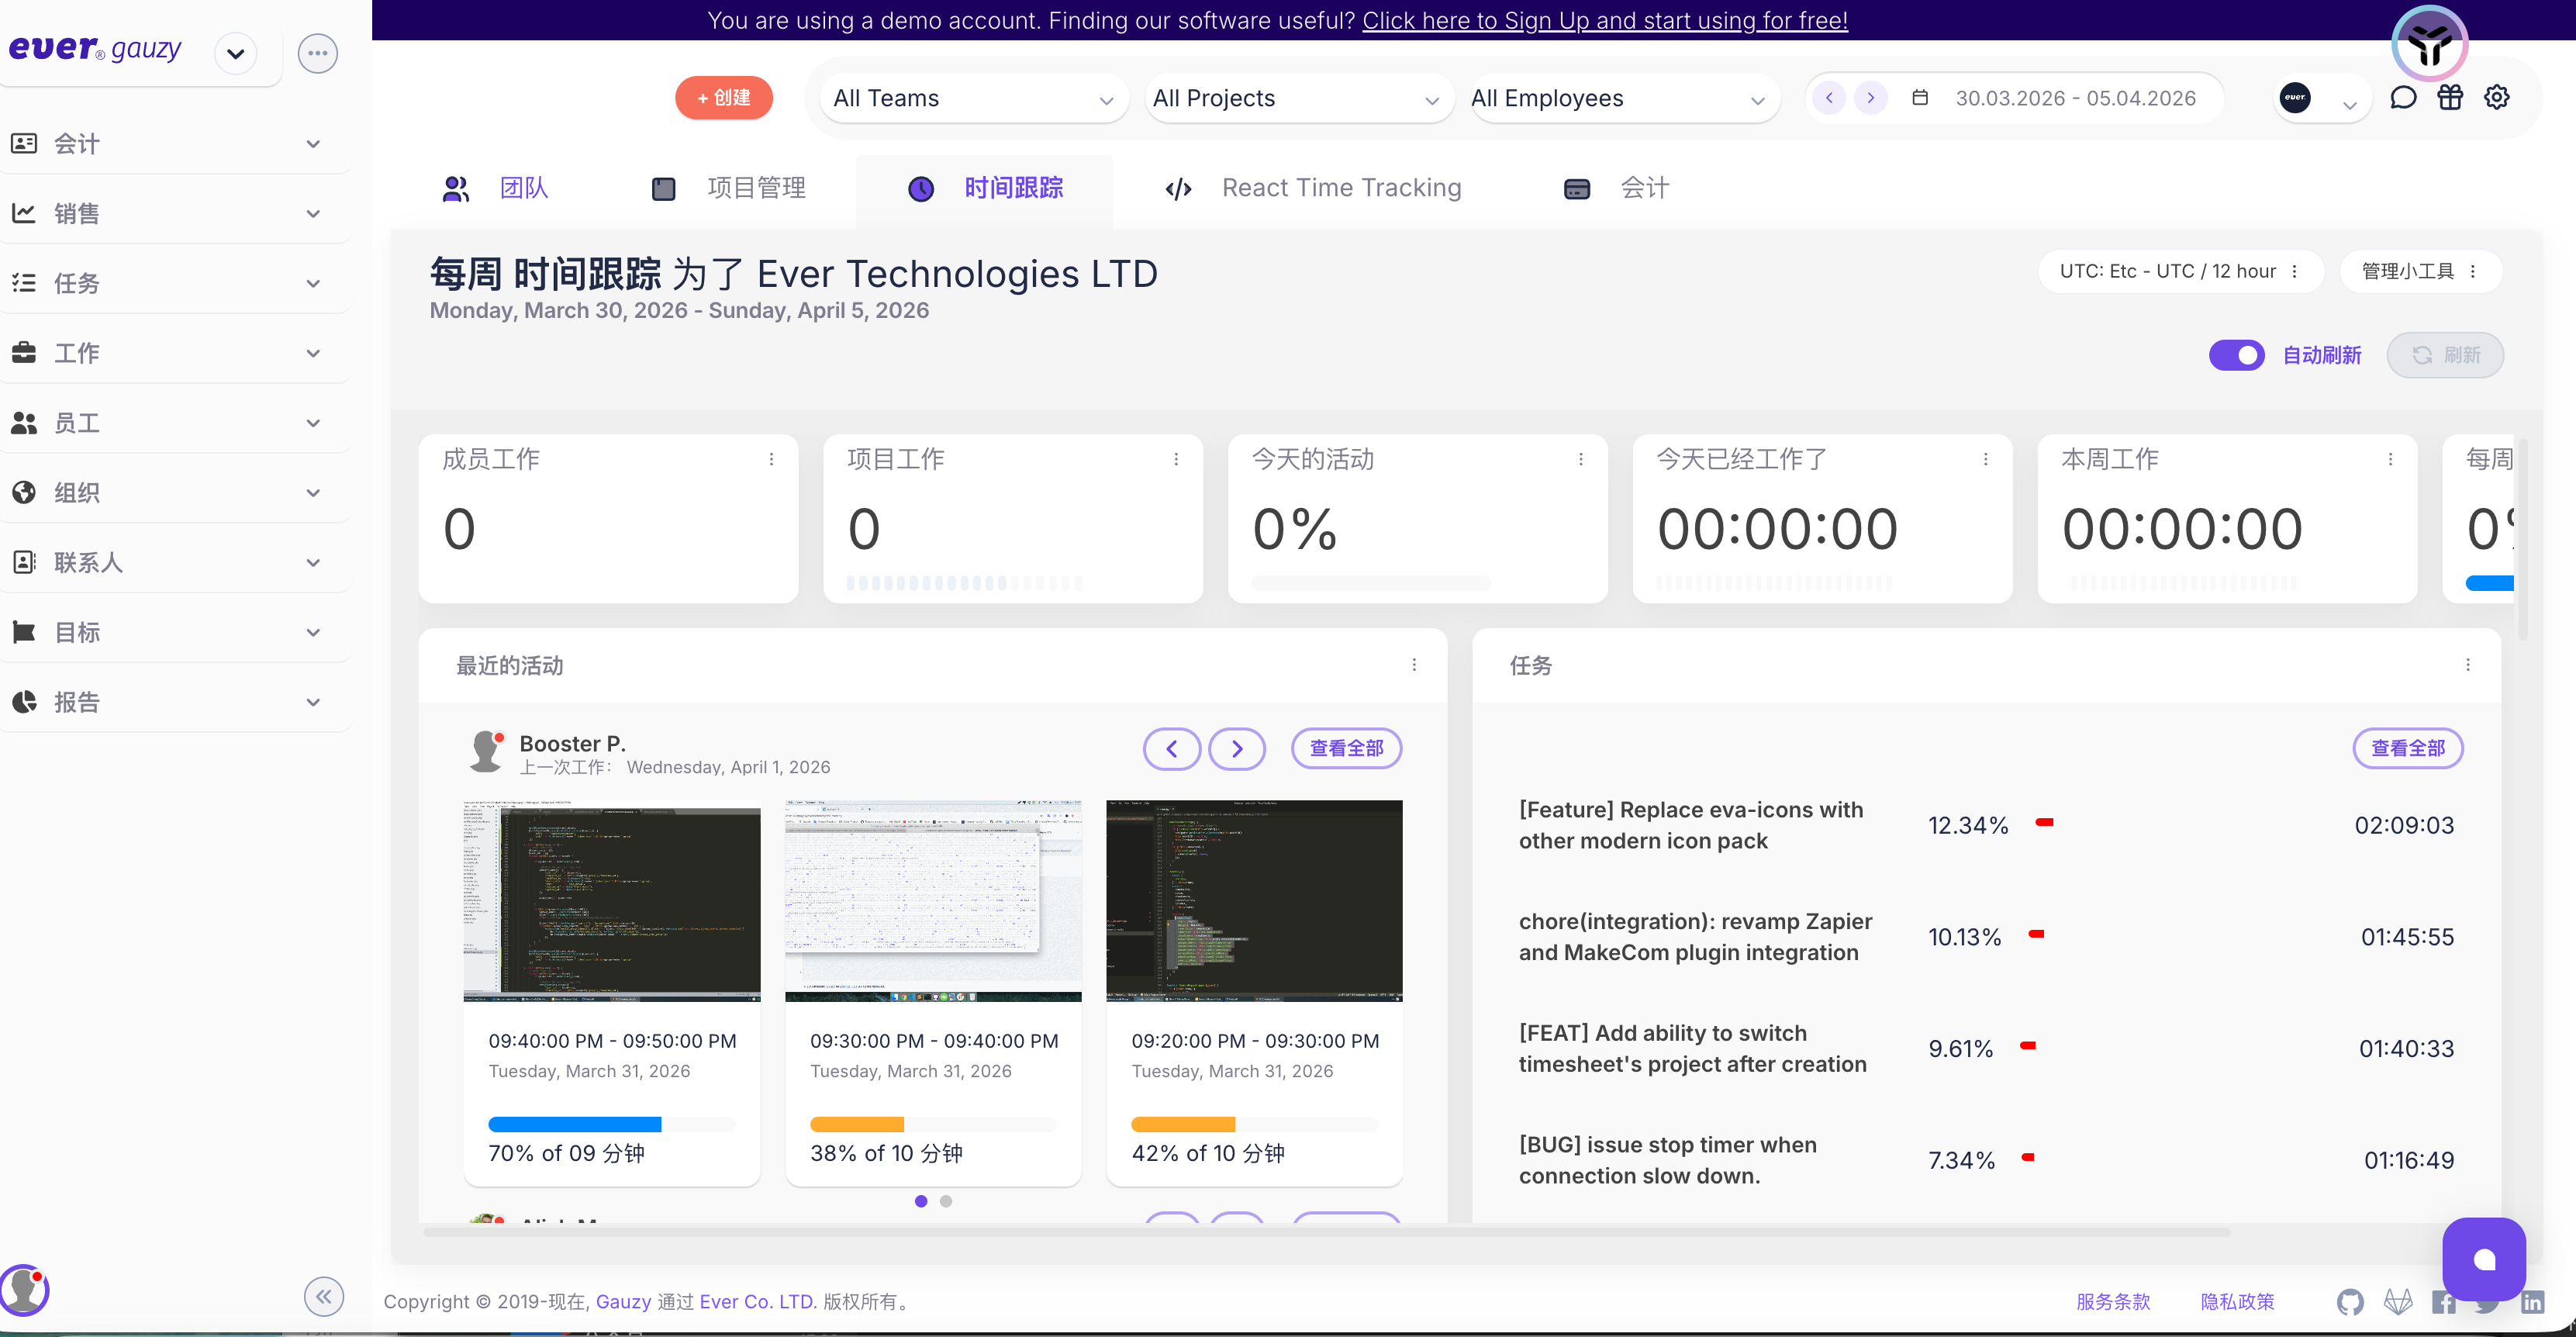Image resolution: width=2576 pixels, height=1337 pixels.
Task: Click 查看全部 in tasks panel
Action: (x=2408, y=749)
